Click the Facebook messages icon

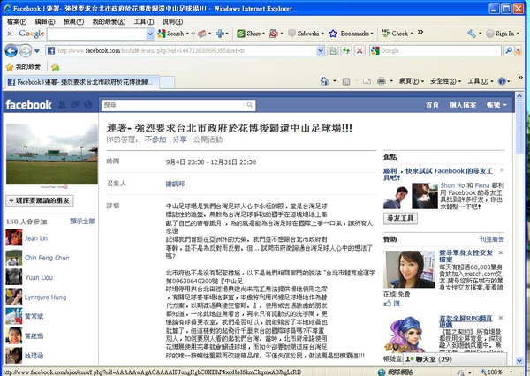(75, 105)
